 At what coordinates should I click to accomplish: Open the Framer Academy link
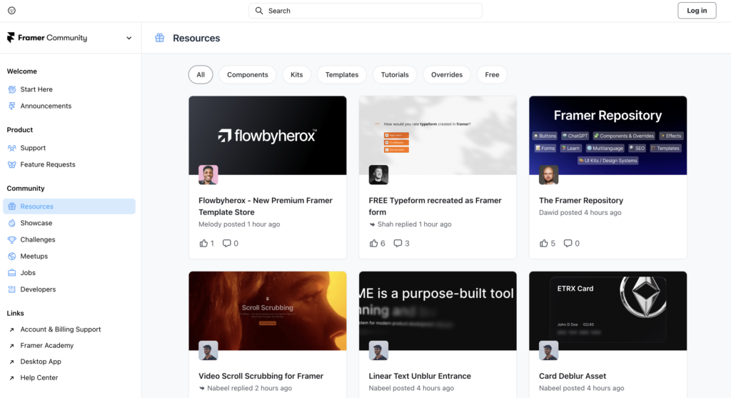[46, 346]
